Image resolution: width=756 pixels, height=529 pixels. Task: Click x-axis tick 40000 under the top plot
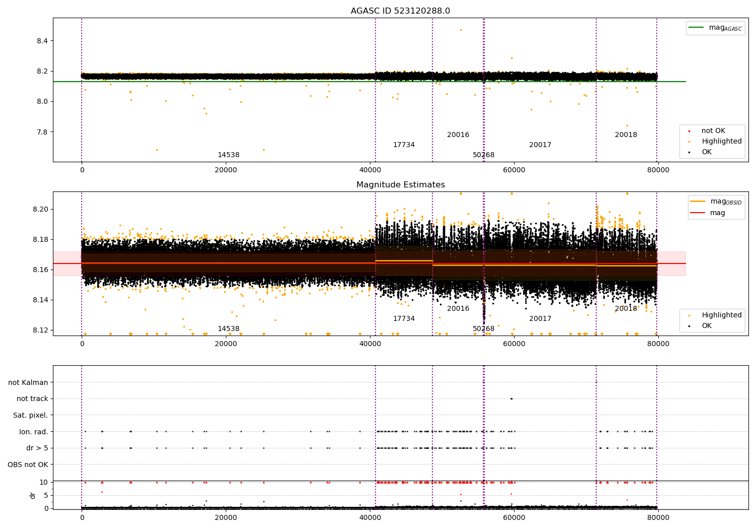click(x=370, y=170)
